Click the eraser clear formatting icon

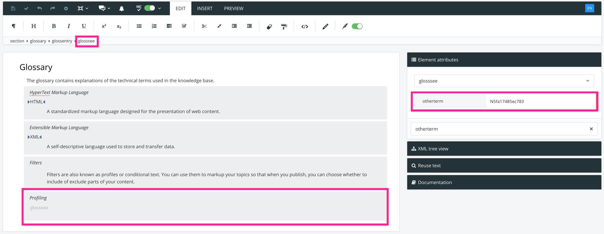pos(269,26)
